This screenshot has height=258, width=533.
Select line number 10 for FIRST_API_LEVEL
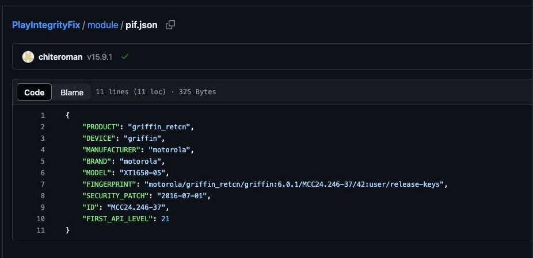(x=40, y=219)
